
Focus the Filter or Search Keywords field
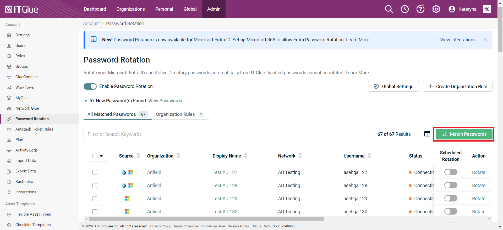tap(228, 134)
